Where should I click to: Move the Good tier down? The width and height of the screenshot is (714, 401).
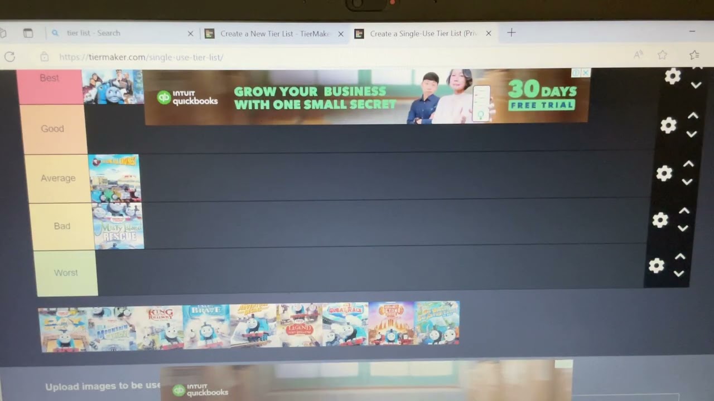pos(692,134)
